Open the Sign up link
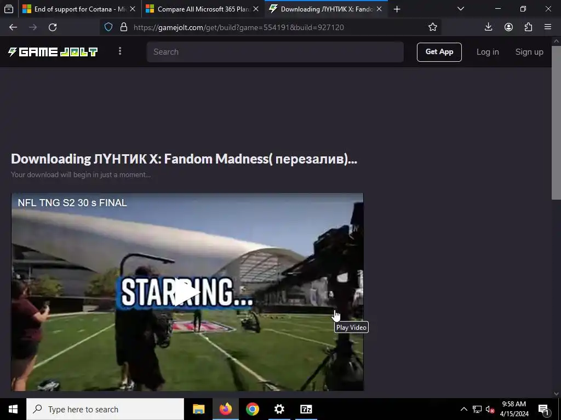Viewport: 561px width, 420px height. point(529,52)
